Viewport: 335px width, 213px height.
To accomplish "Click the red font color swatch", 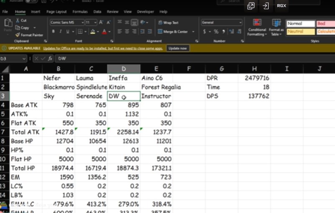I will pos(104,32).
